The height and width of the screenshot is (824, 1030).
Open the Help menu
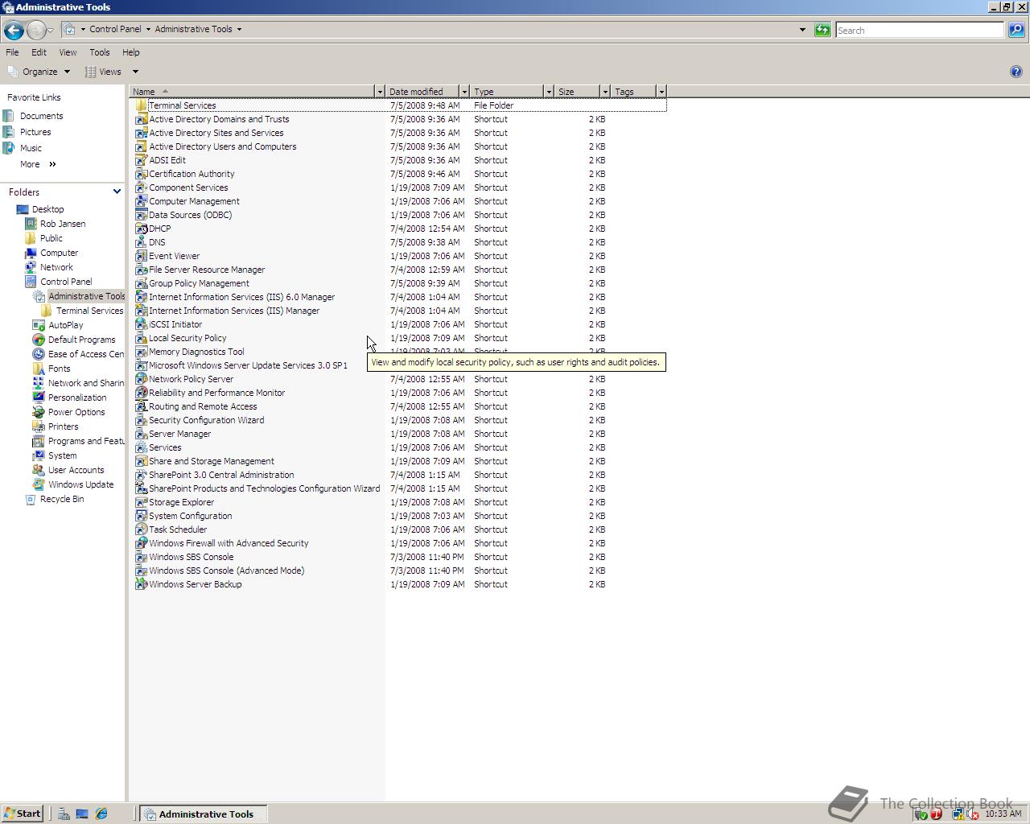[x=131, y=52]
